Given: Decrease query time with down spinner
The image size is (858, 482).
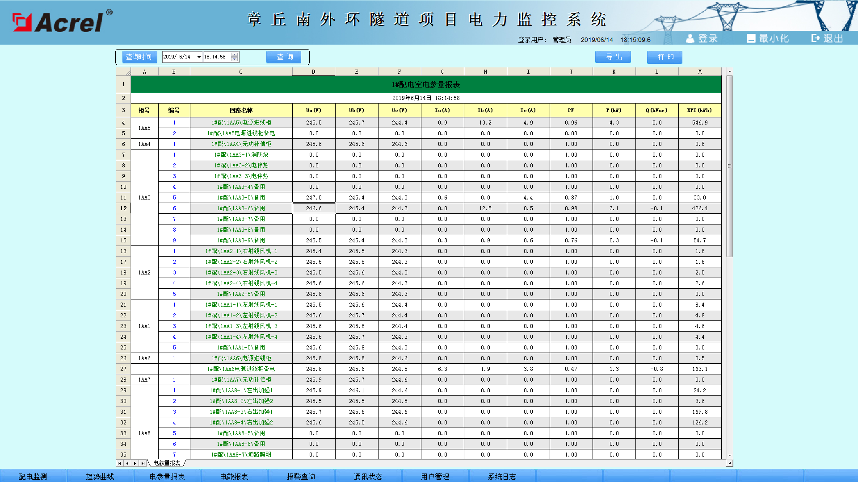Looking at the screenshot, I should pyautogui.click(x=235, y=59).
